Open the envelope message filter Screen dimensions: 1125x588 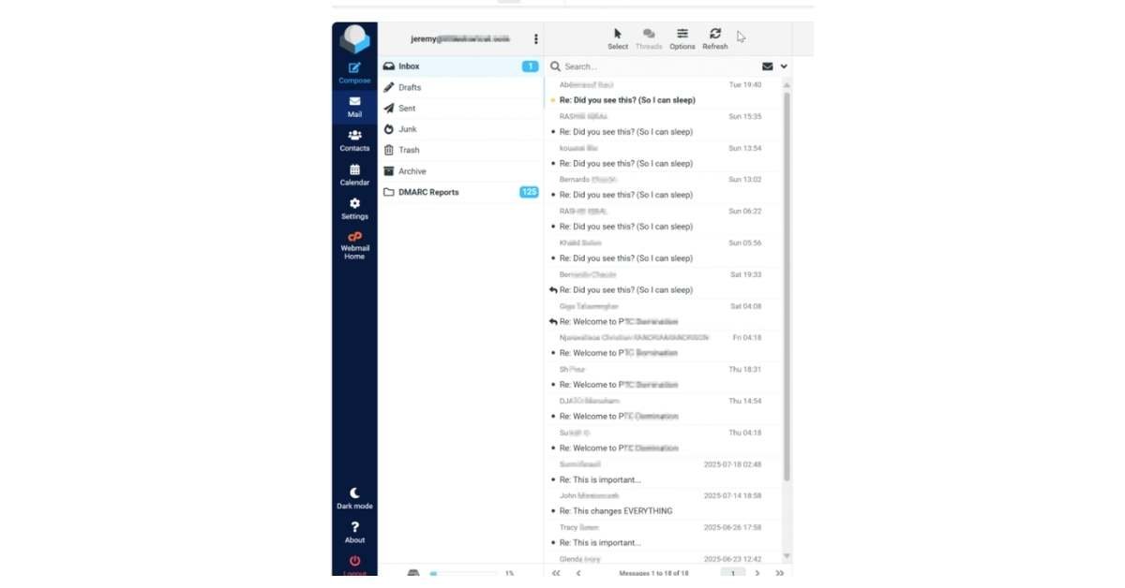(768, 66)
